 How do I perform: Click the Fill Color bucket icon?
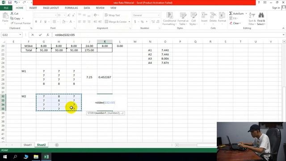tap(63, 22)
